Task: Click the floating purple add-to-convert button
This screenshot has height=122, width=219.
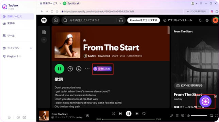Action: tap(205, 101)
